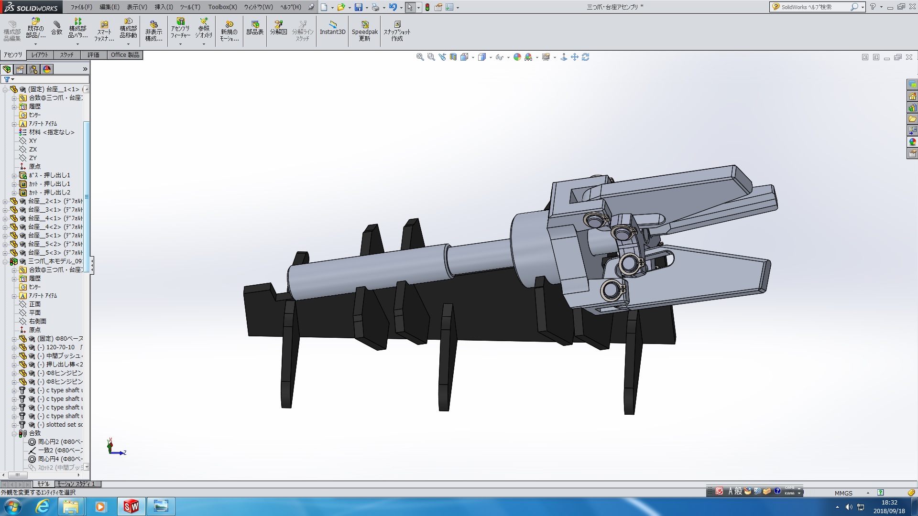The width and height of the screenshot is (918, 516).
Task: Click Edit Appearance sphere in view toolbar
Action: coord(517,57)
